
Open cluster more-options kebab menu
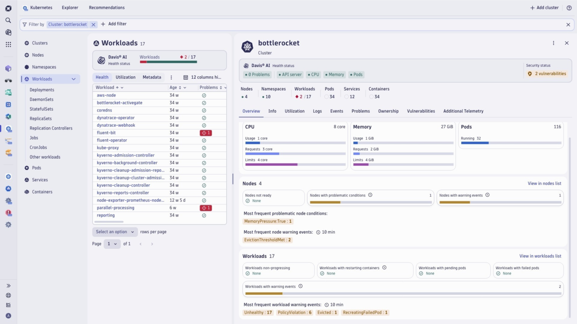554,43
